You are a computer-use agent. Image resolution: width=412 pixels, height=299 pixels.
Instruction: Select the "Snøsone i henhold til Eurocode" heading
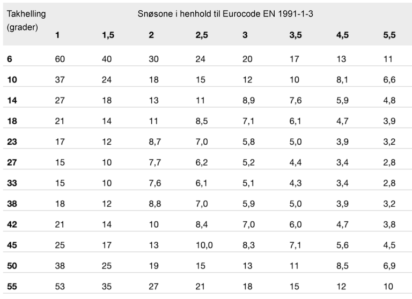[x=225, y=14]
